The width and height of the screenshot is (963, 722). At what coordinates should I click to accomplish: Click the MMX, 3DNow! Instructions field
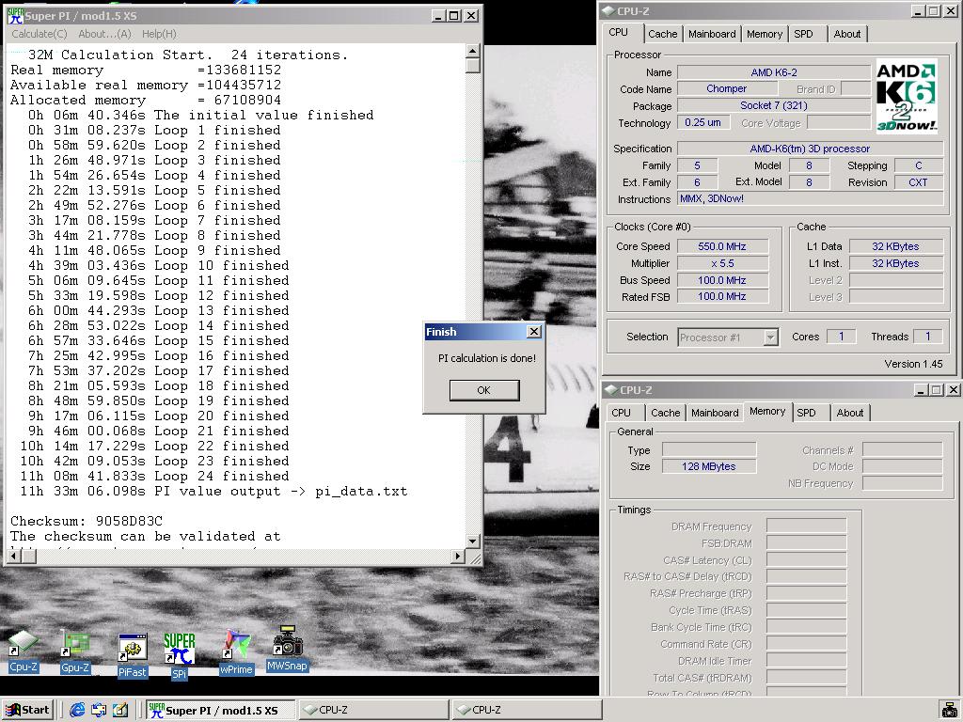pyautogui.click(x=810, y=199)
